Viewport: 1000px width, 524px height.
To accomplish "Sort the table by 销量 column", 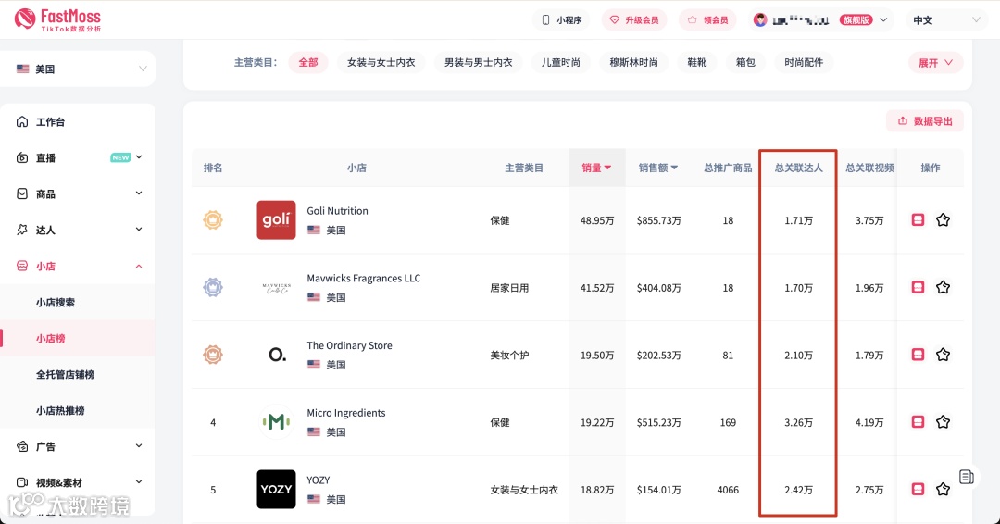I will (x=596, y=168).
